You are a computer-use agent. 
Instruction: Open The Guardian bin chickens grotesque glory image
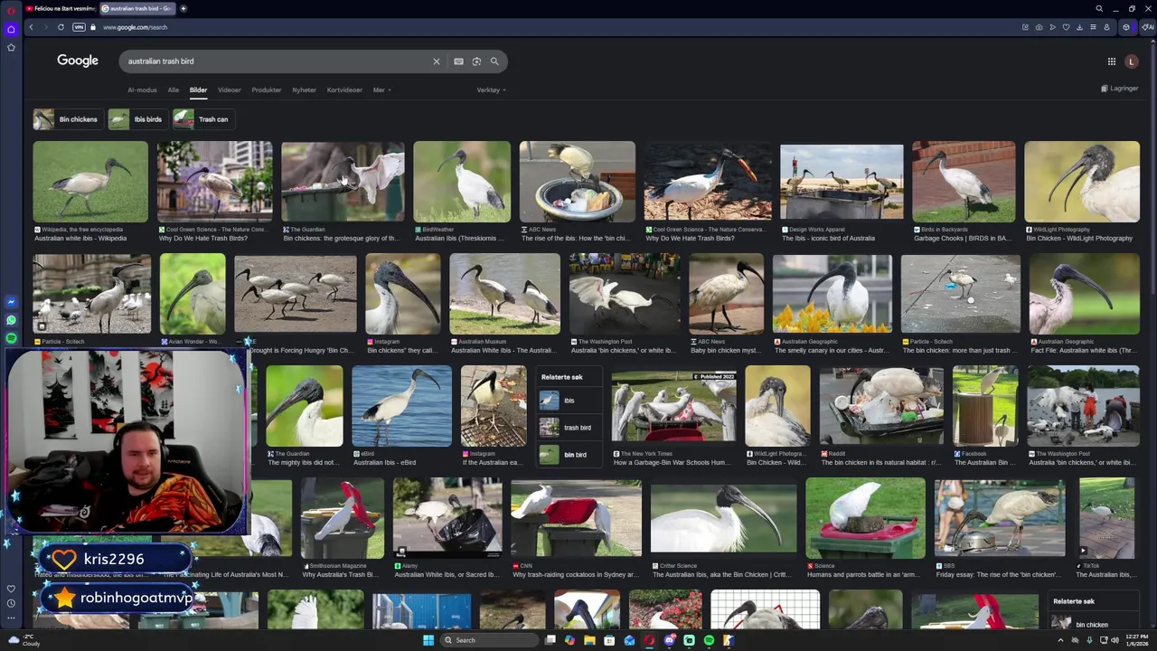(343, 182)
